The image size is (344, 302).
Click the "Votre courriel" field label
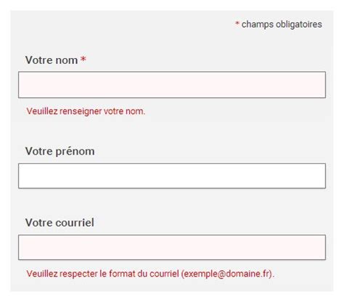click(60, 223)
